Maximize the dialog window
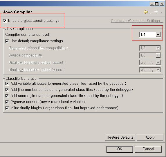The height and width of the screenshot is (157, 166). pos(157,4)
